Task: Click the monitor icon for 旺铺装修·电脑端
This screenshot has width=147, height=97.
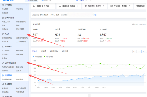Action: tap(60, 6)
